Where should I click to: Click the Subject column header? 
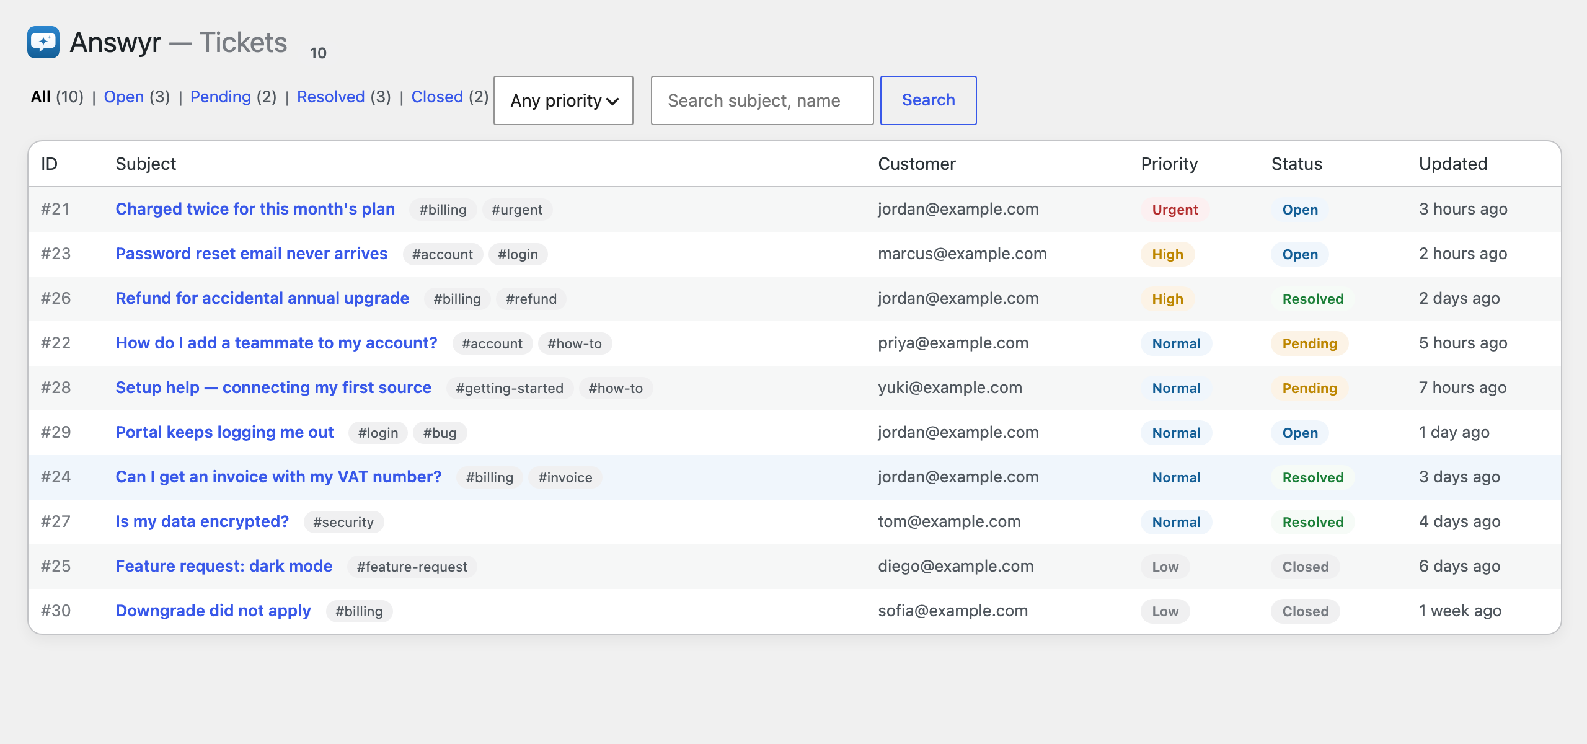(146, 164)
